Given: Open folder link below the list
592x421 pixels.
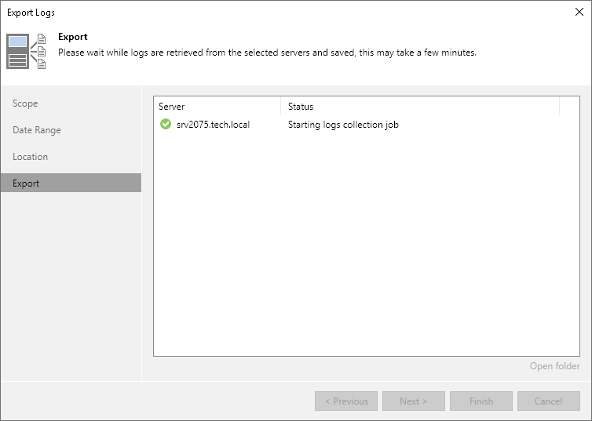Looking at the screenshot, I should [554, 366].
